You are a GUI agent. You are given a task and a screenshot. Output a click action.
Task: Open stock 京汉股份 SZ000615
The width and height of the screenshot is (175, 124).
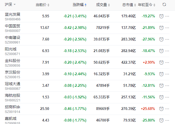(x=12, y=74)
